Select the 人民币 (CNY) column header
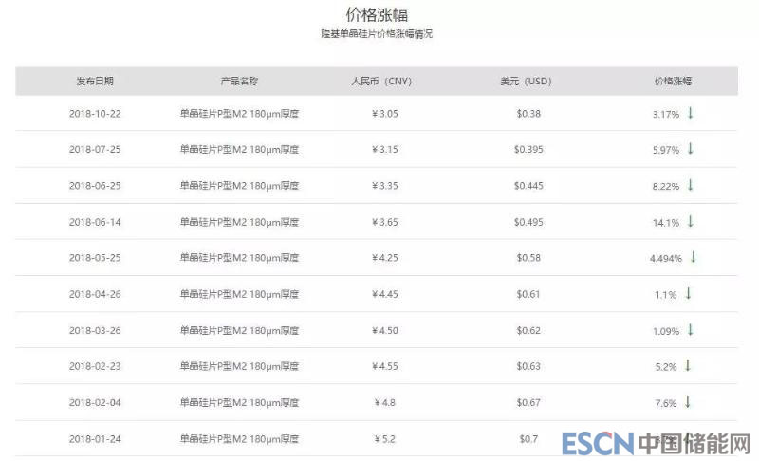 point(383,81)
